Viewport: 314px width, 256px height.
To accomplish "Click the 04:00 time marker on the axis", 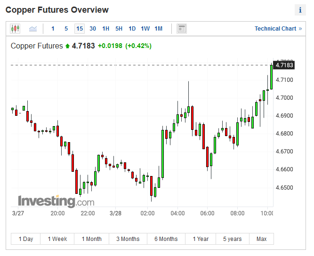I will [177, 213].
